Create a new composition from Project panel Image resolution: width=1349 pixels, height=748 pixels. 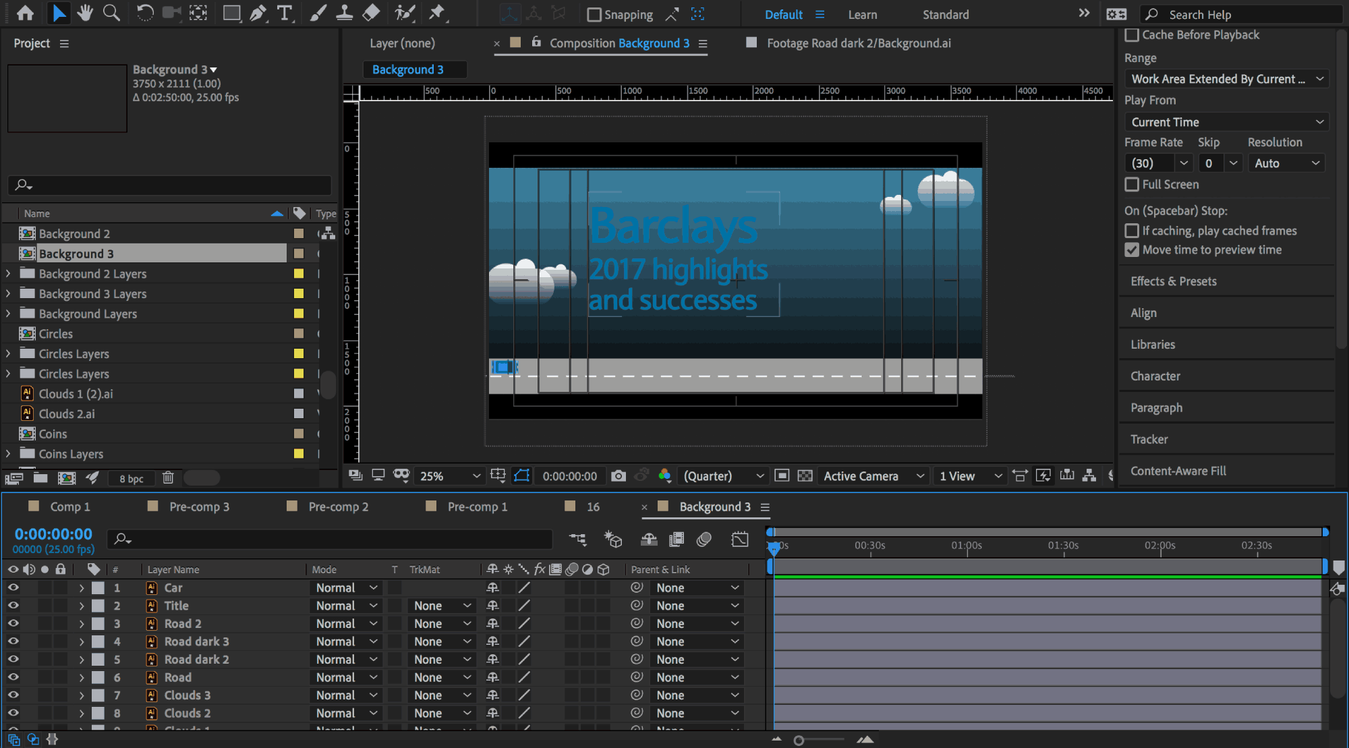point(67,478)
